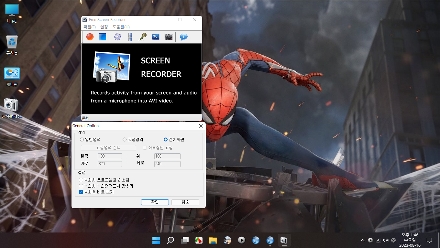This screenshot has height=248, width=440.
Task: Stop recording with the blue square button
Action: [x=103, y=37]
